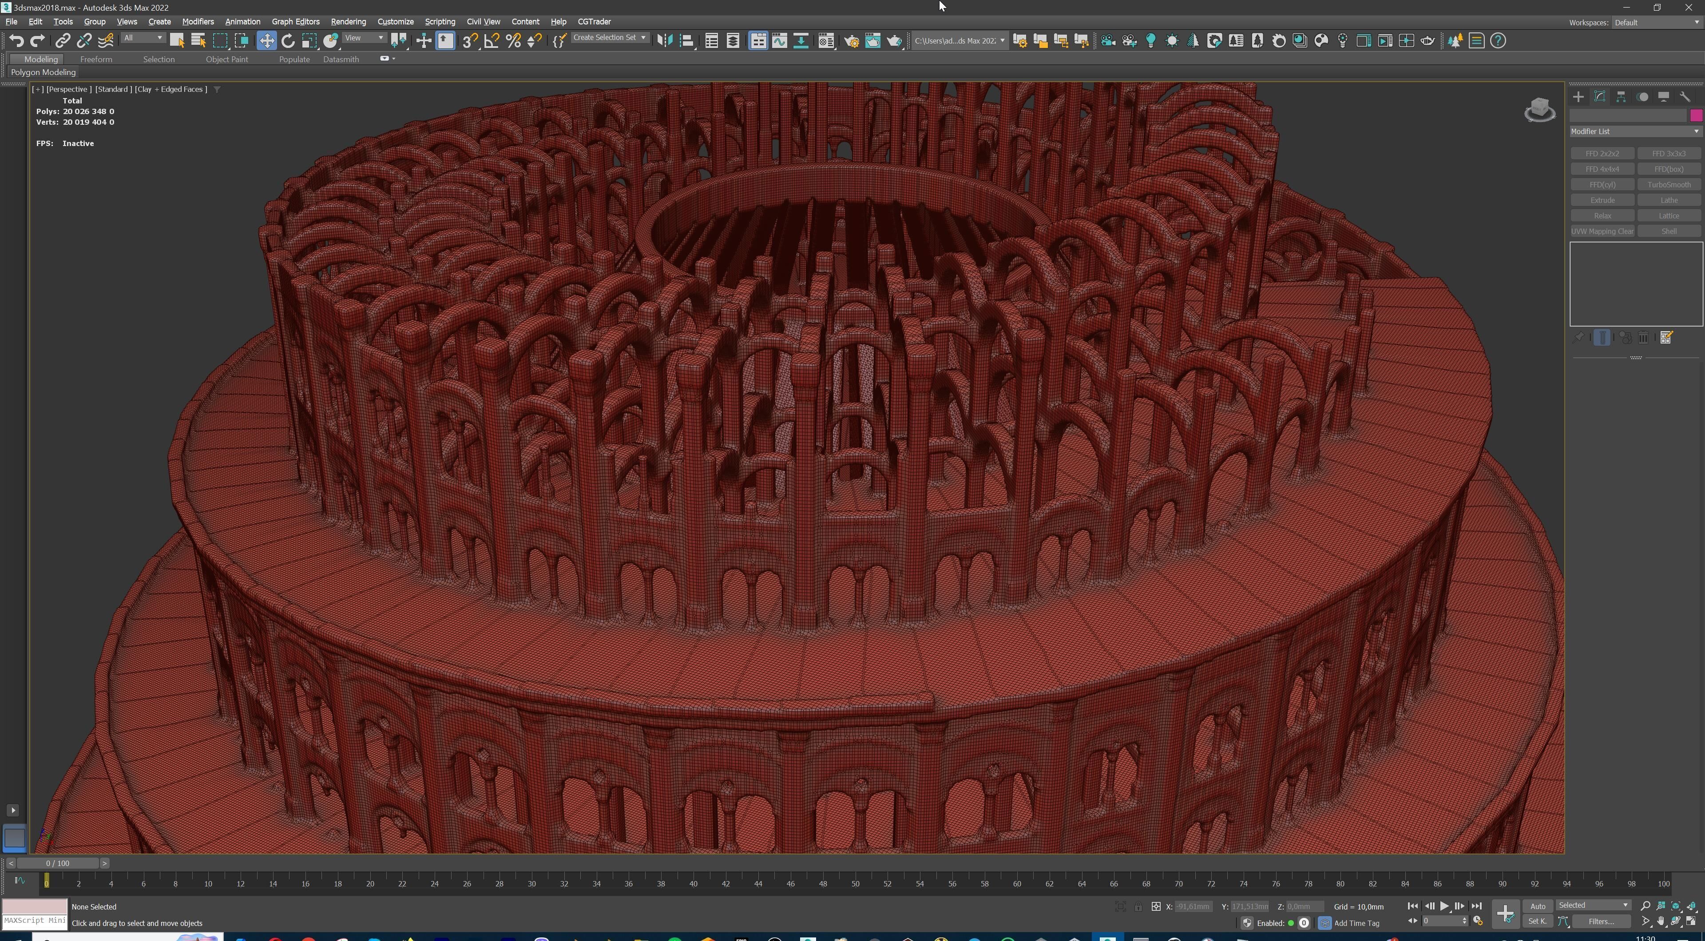1705x941 pixels.
Task: Click the Unlink selection icon
Action: click(84, 41)
